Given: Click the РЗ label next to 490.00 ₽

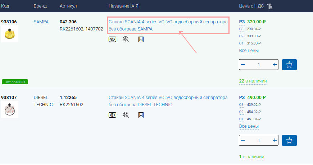Looking at the screenshot, I should click(x=242, y=98).
